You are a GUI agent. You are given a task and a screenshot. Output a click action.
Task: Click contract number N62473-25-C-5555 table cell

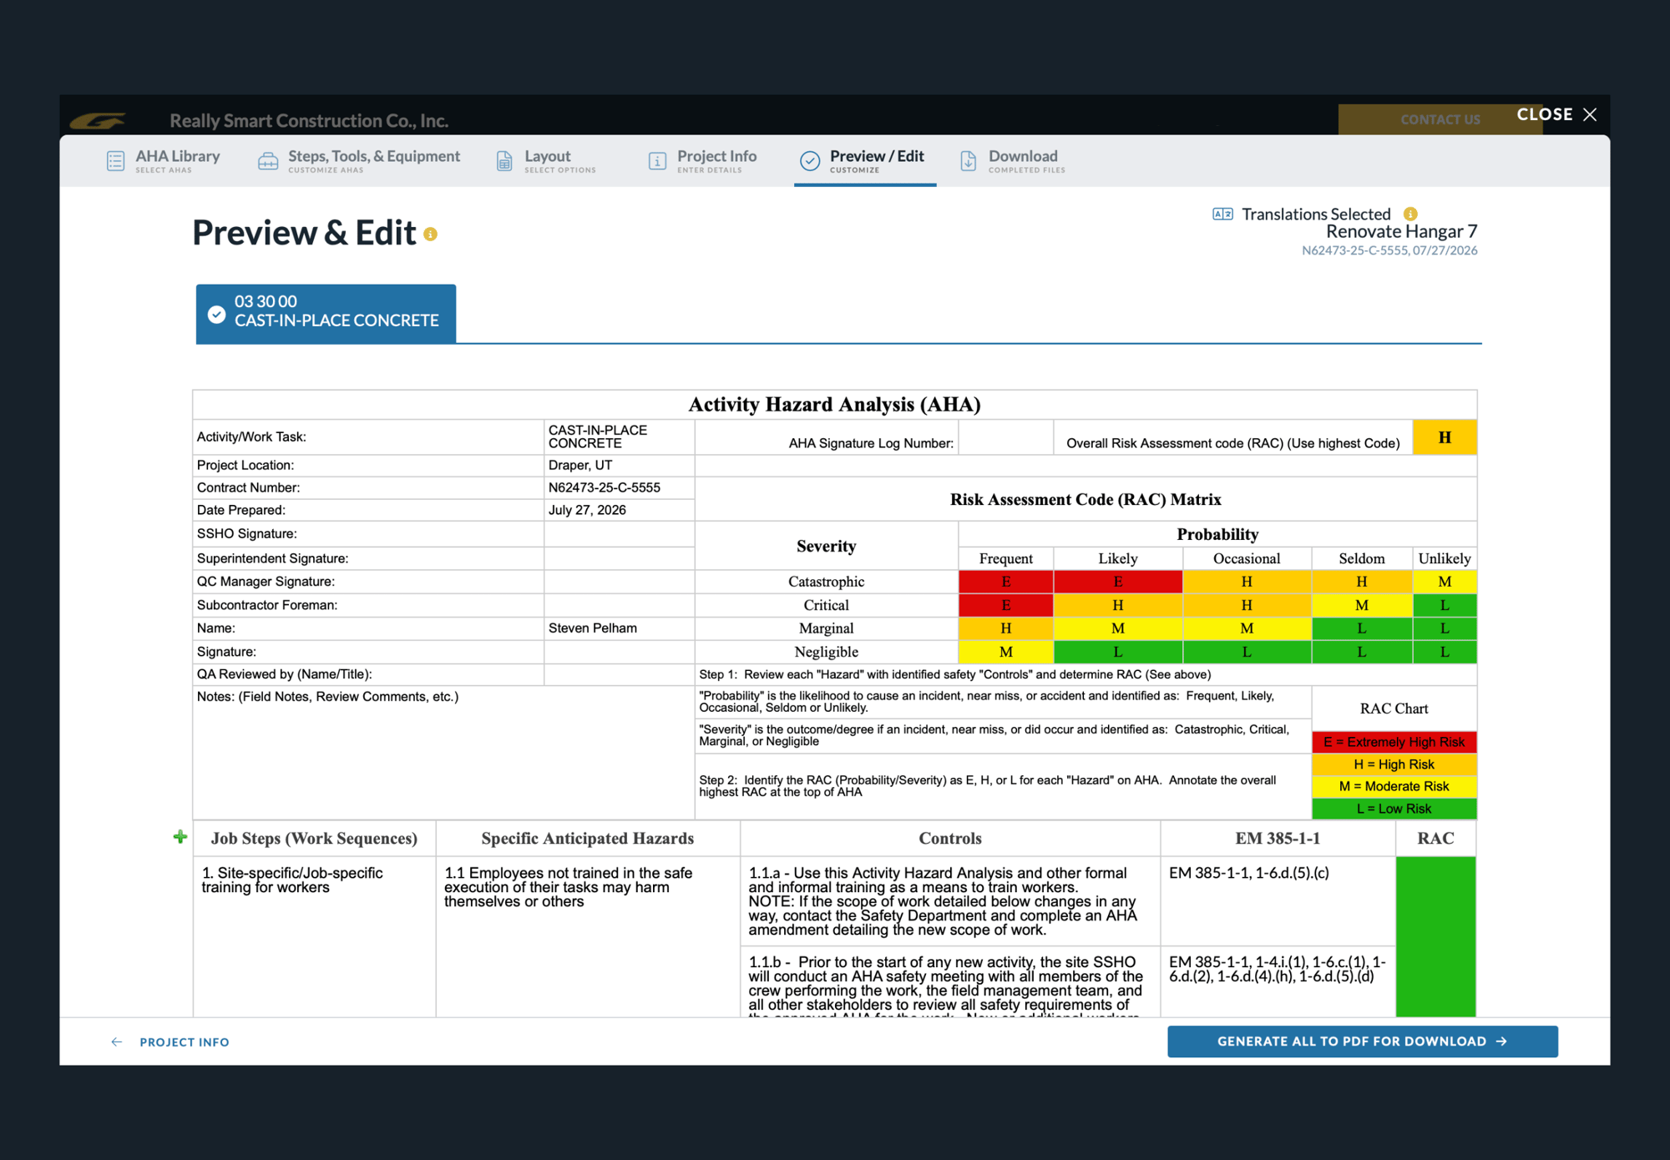tap(619, 487)
